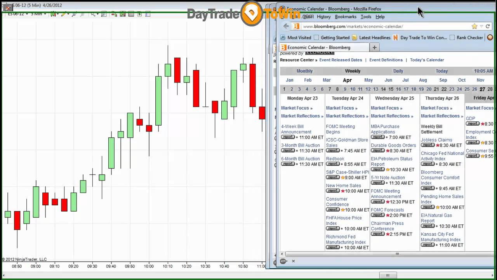Open the Help menu in Firefox
Screen dimensions: 497x280
pos(380,17)
